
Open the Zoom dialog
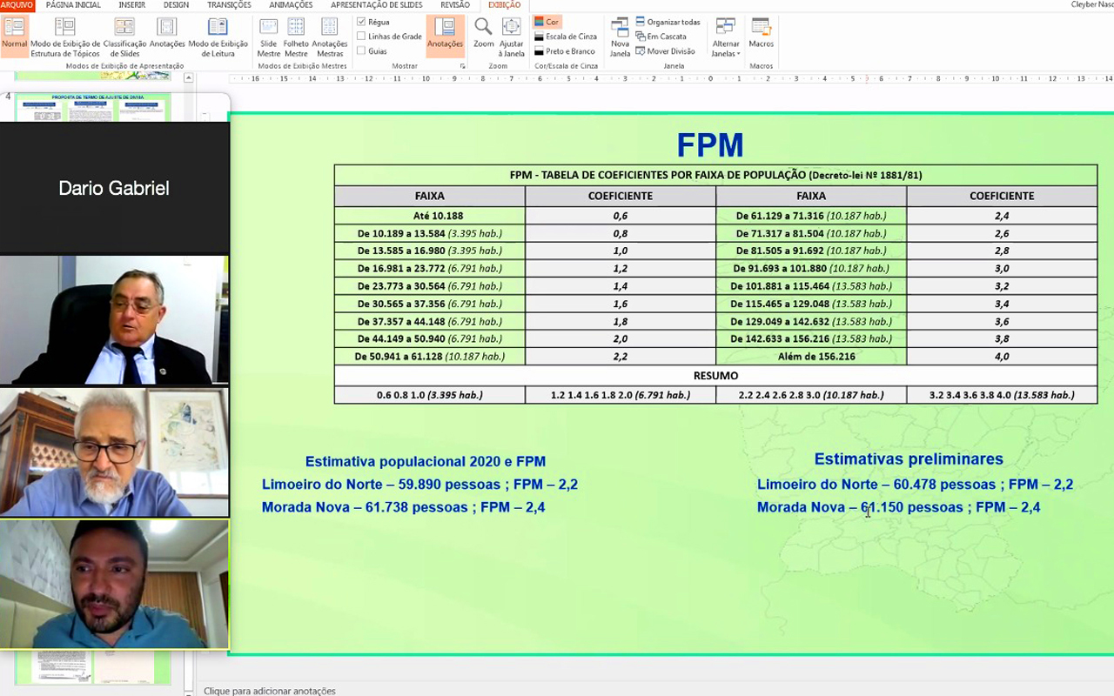tap(483, 35)
